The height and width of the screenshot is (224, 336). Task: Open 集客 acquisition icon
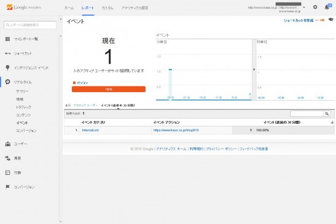8,158
